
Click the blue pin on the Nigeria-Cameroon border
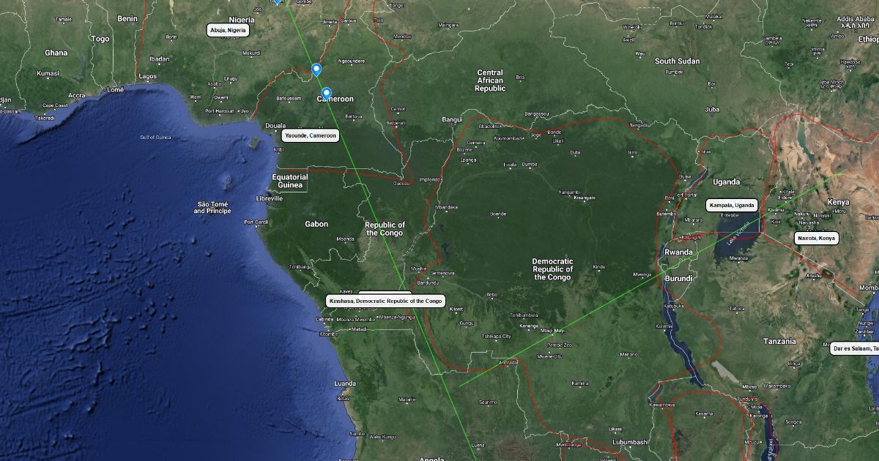[316, 70]
